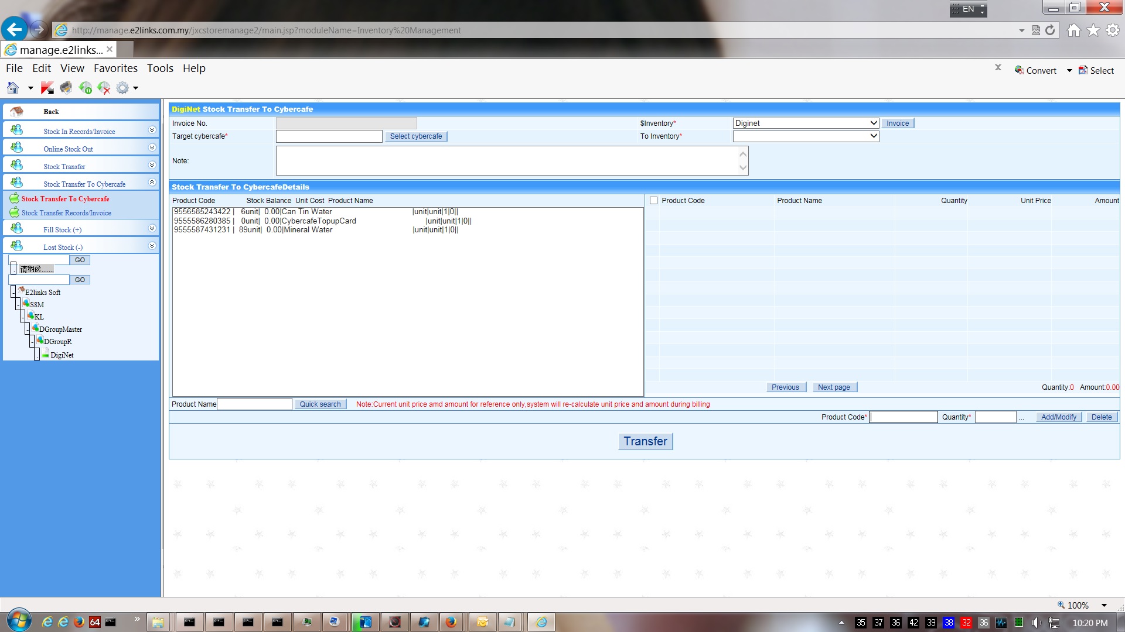Click the Firefox icon in taskbar
1125x632 pixels.
coord(451,622)
